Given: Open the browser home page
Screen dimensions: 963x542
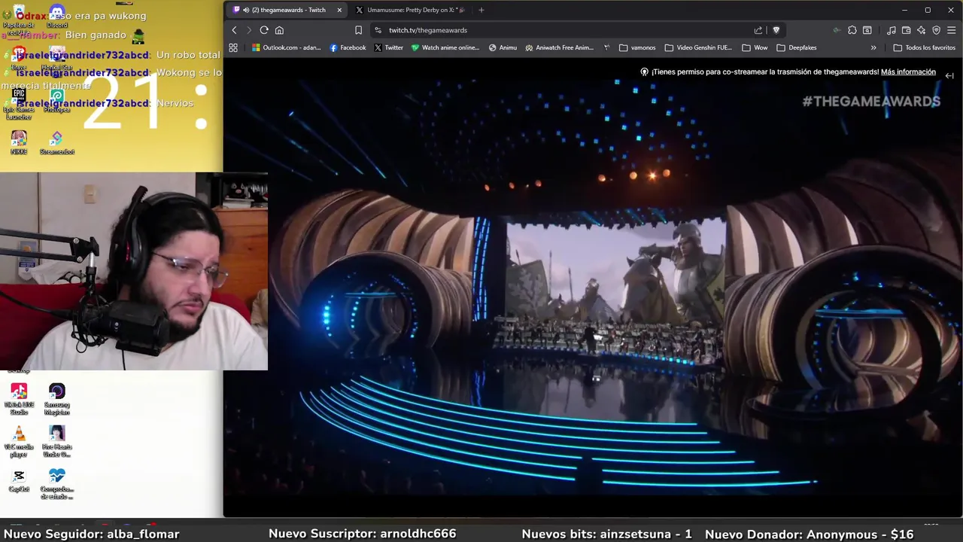Looking at the screenshot, I should [279, 30].
